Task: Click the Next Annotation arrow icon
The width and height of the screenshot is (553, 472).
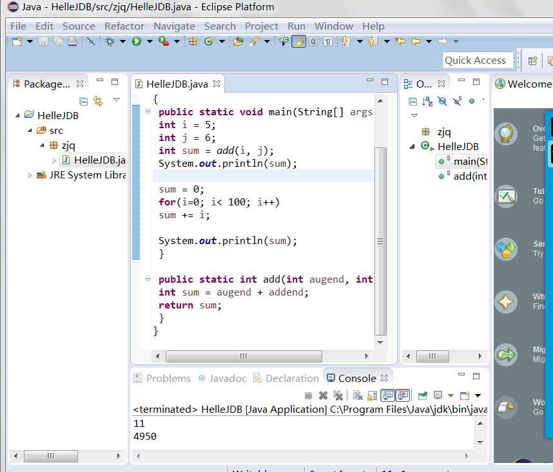Action: click(345, 42)
